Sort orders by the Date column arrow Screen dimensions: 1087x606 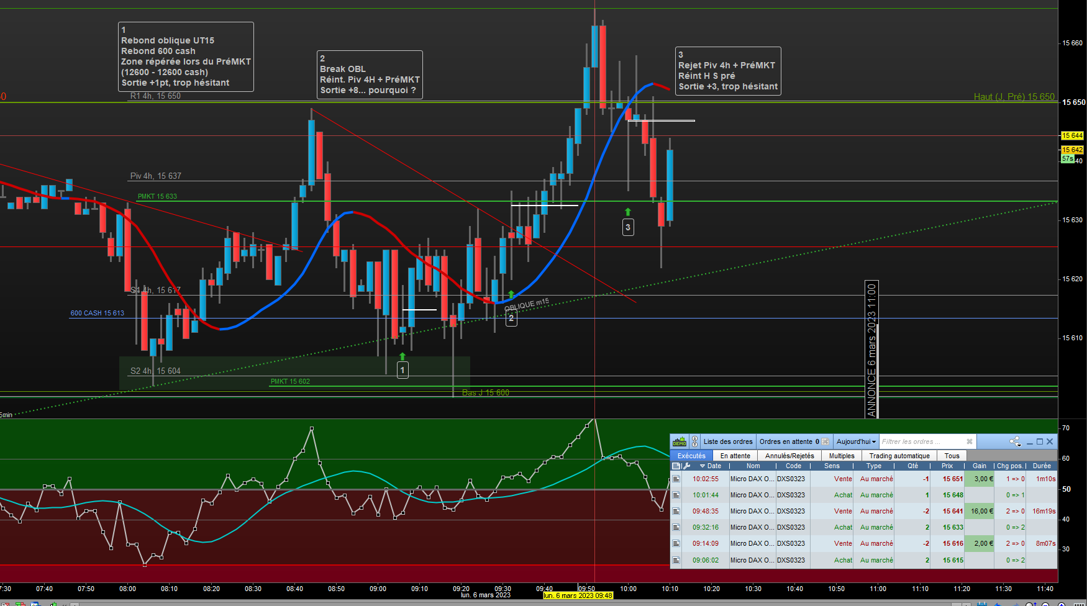point(703,466)
